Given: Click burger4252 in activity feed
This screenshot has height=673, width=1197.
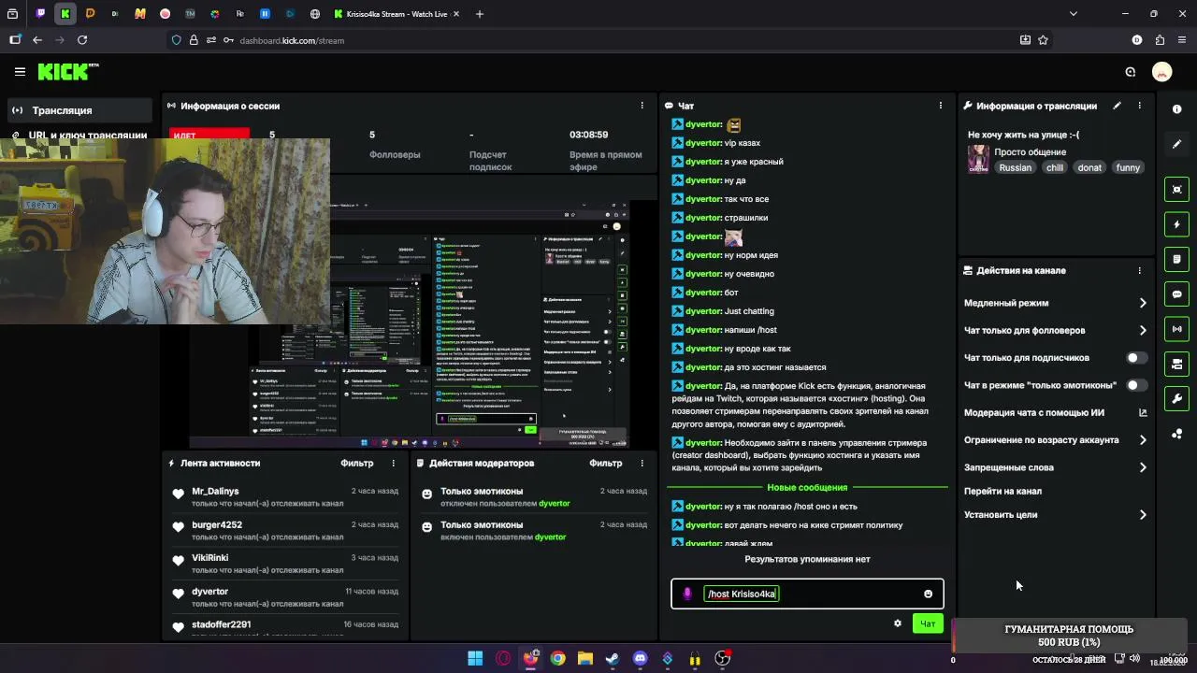Looking at the screenshot, I should (x=217, y=524).
